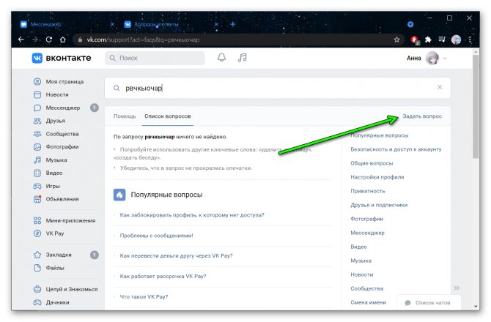
Task: Bookmark page with star icon in address bar
Action: 396,40
